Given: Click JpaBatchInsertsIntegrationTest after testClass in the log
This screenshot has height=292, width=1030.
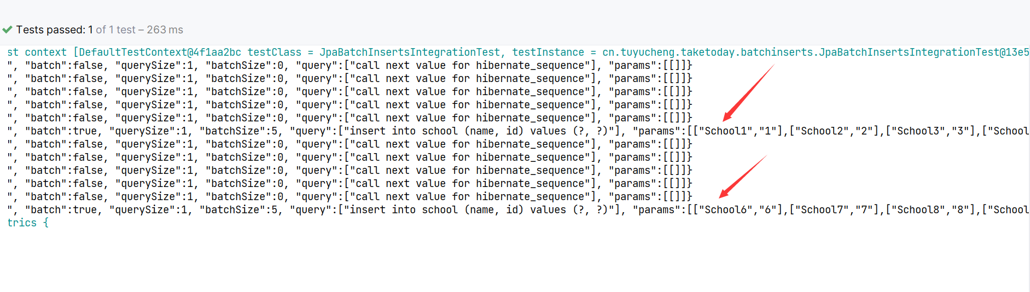Looking at the screenshot, I should 410,52.
